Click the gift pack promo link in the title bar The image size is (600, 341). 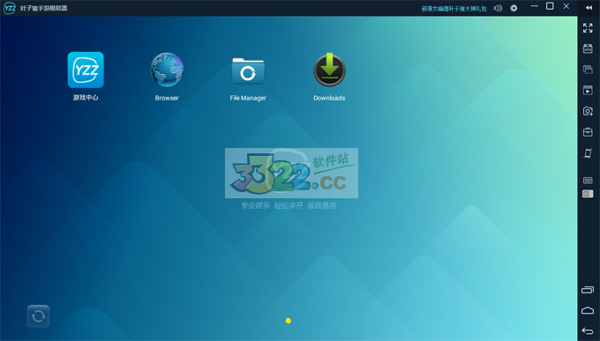454,9
